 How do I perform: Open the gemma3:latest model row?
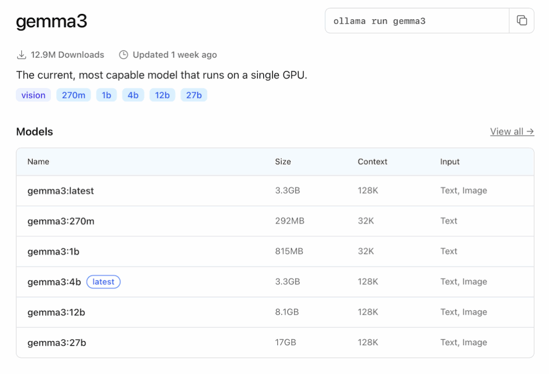click(x=275, y=191)
